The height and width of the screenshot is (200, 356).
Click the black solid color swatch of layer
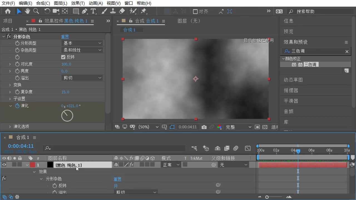pyautogui.click(x=50, y=165)
